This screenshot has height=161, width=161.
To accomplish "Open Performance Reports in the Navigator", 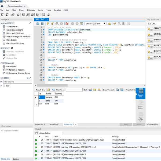I will click(x=15, y=70).
